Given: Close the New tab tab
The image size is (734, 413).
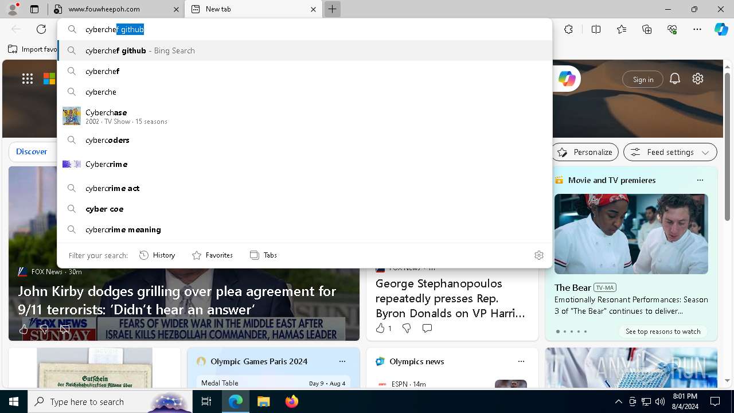Looking at the screenshot, I should tap(313, 9).
